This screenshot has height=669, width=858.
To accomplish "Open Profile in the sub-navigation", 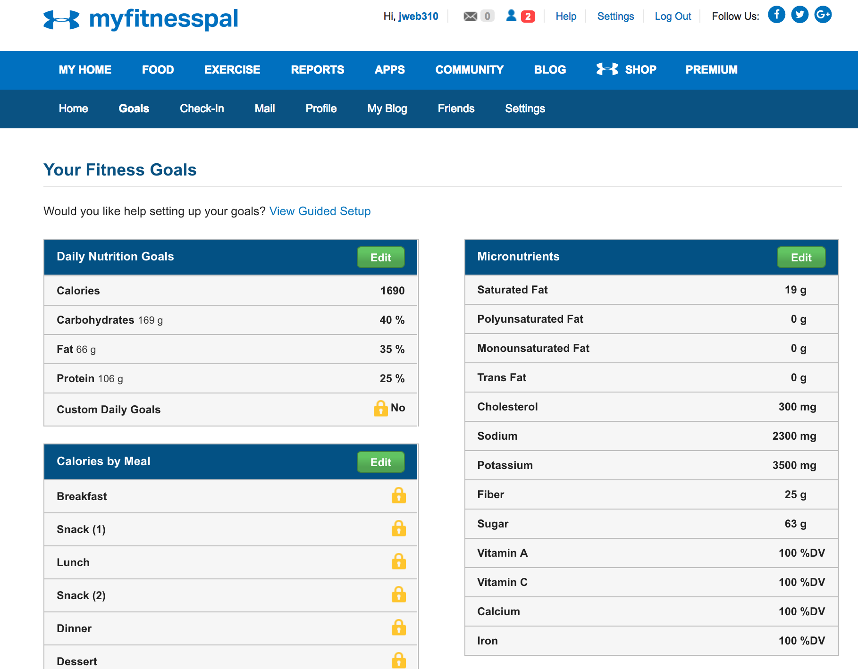I will pyautogui.click(x=321, y=109).
